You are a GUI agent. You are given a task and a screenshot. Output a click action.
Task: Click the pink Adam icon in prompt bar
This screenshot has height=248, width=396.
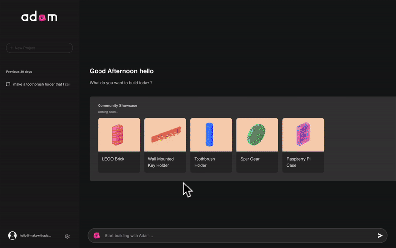coord(97,235)
